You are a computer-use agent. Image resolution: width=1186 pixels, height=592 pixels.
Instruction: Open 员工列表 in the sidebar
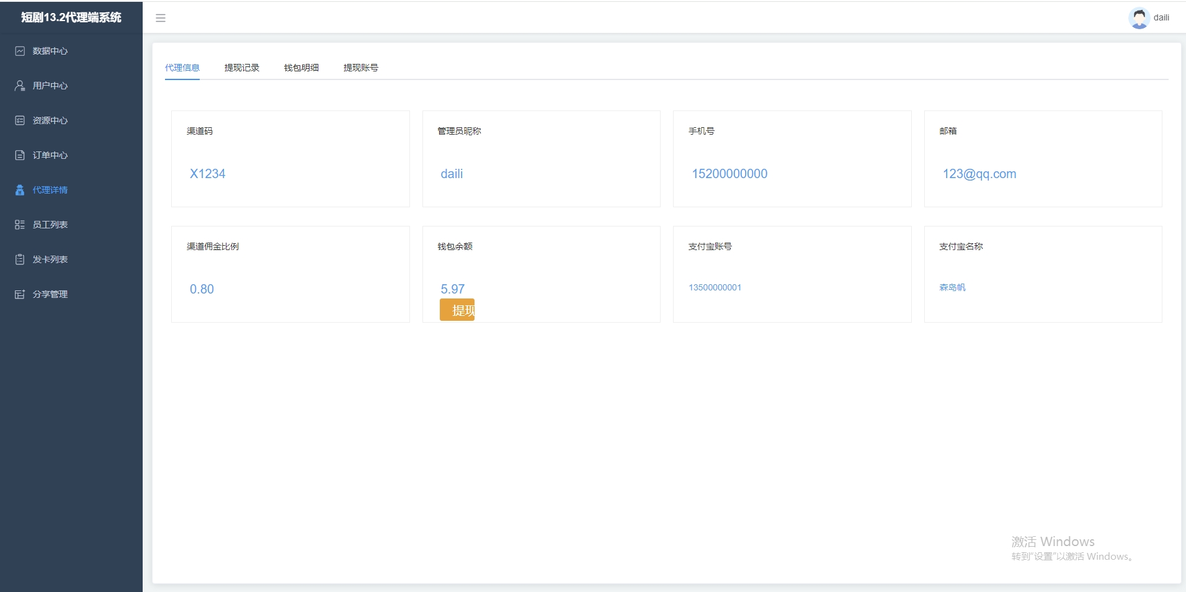point(71,225)
